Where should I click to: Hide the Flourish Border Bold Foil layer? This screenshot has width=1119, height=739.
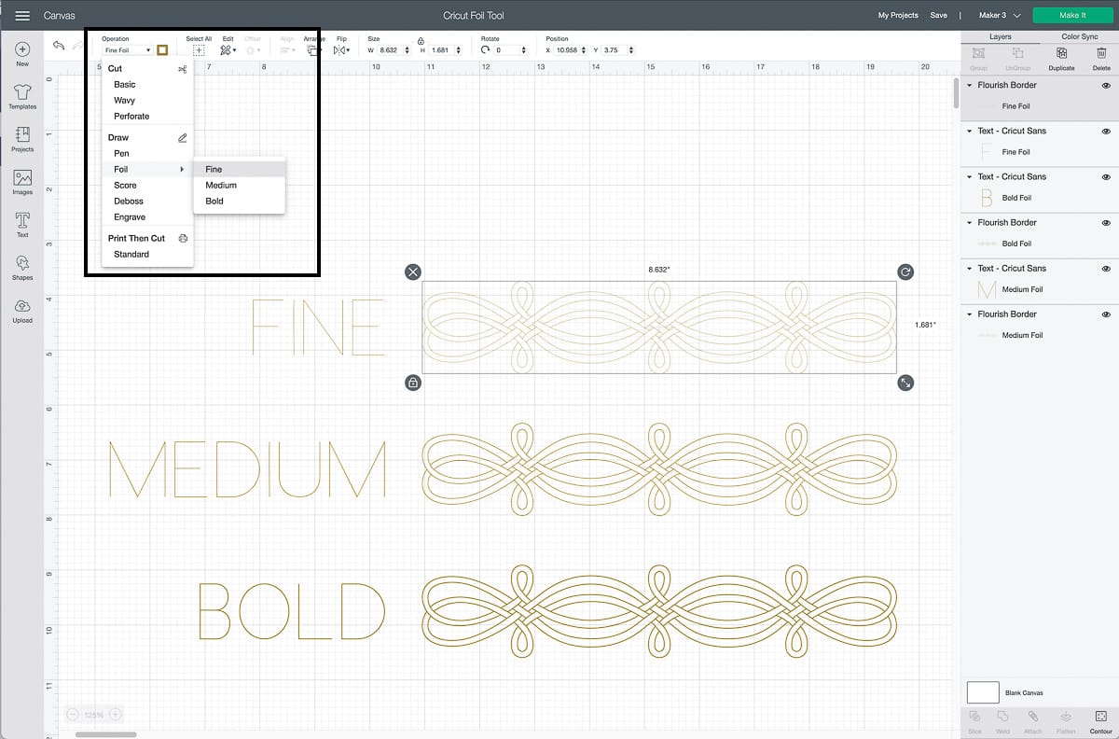pos(1106,222)
